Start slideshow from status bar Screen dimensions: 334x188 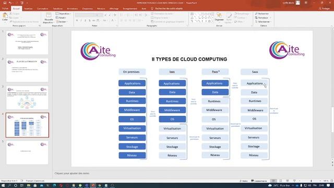[294, 181]
